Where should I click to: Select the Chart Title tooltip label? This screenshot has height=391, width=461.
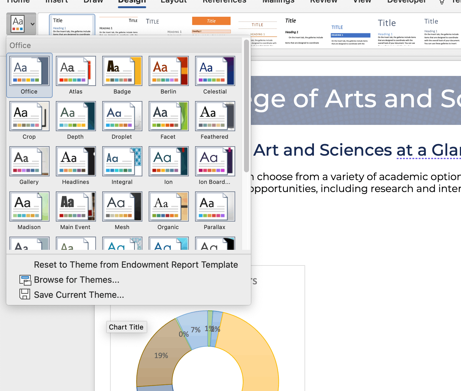click(126, 327)
